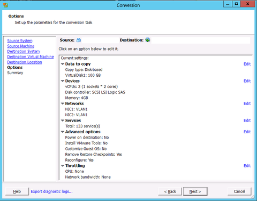Click the destination globe icon next to Destination
This screenshot has height=201, width=257.
click(x=148, y=40)
